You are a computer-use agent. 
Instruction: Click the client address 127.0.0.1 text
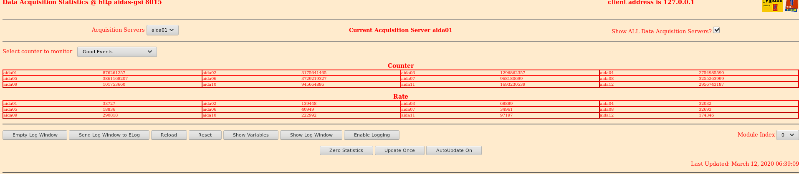651,2
